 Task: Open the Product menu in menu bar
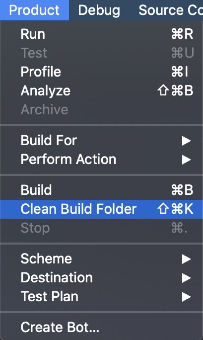click(34, 10)
